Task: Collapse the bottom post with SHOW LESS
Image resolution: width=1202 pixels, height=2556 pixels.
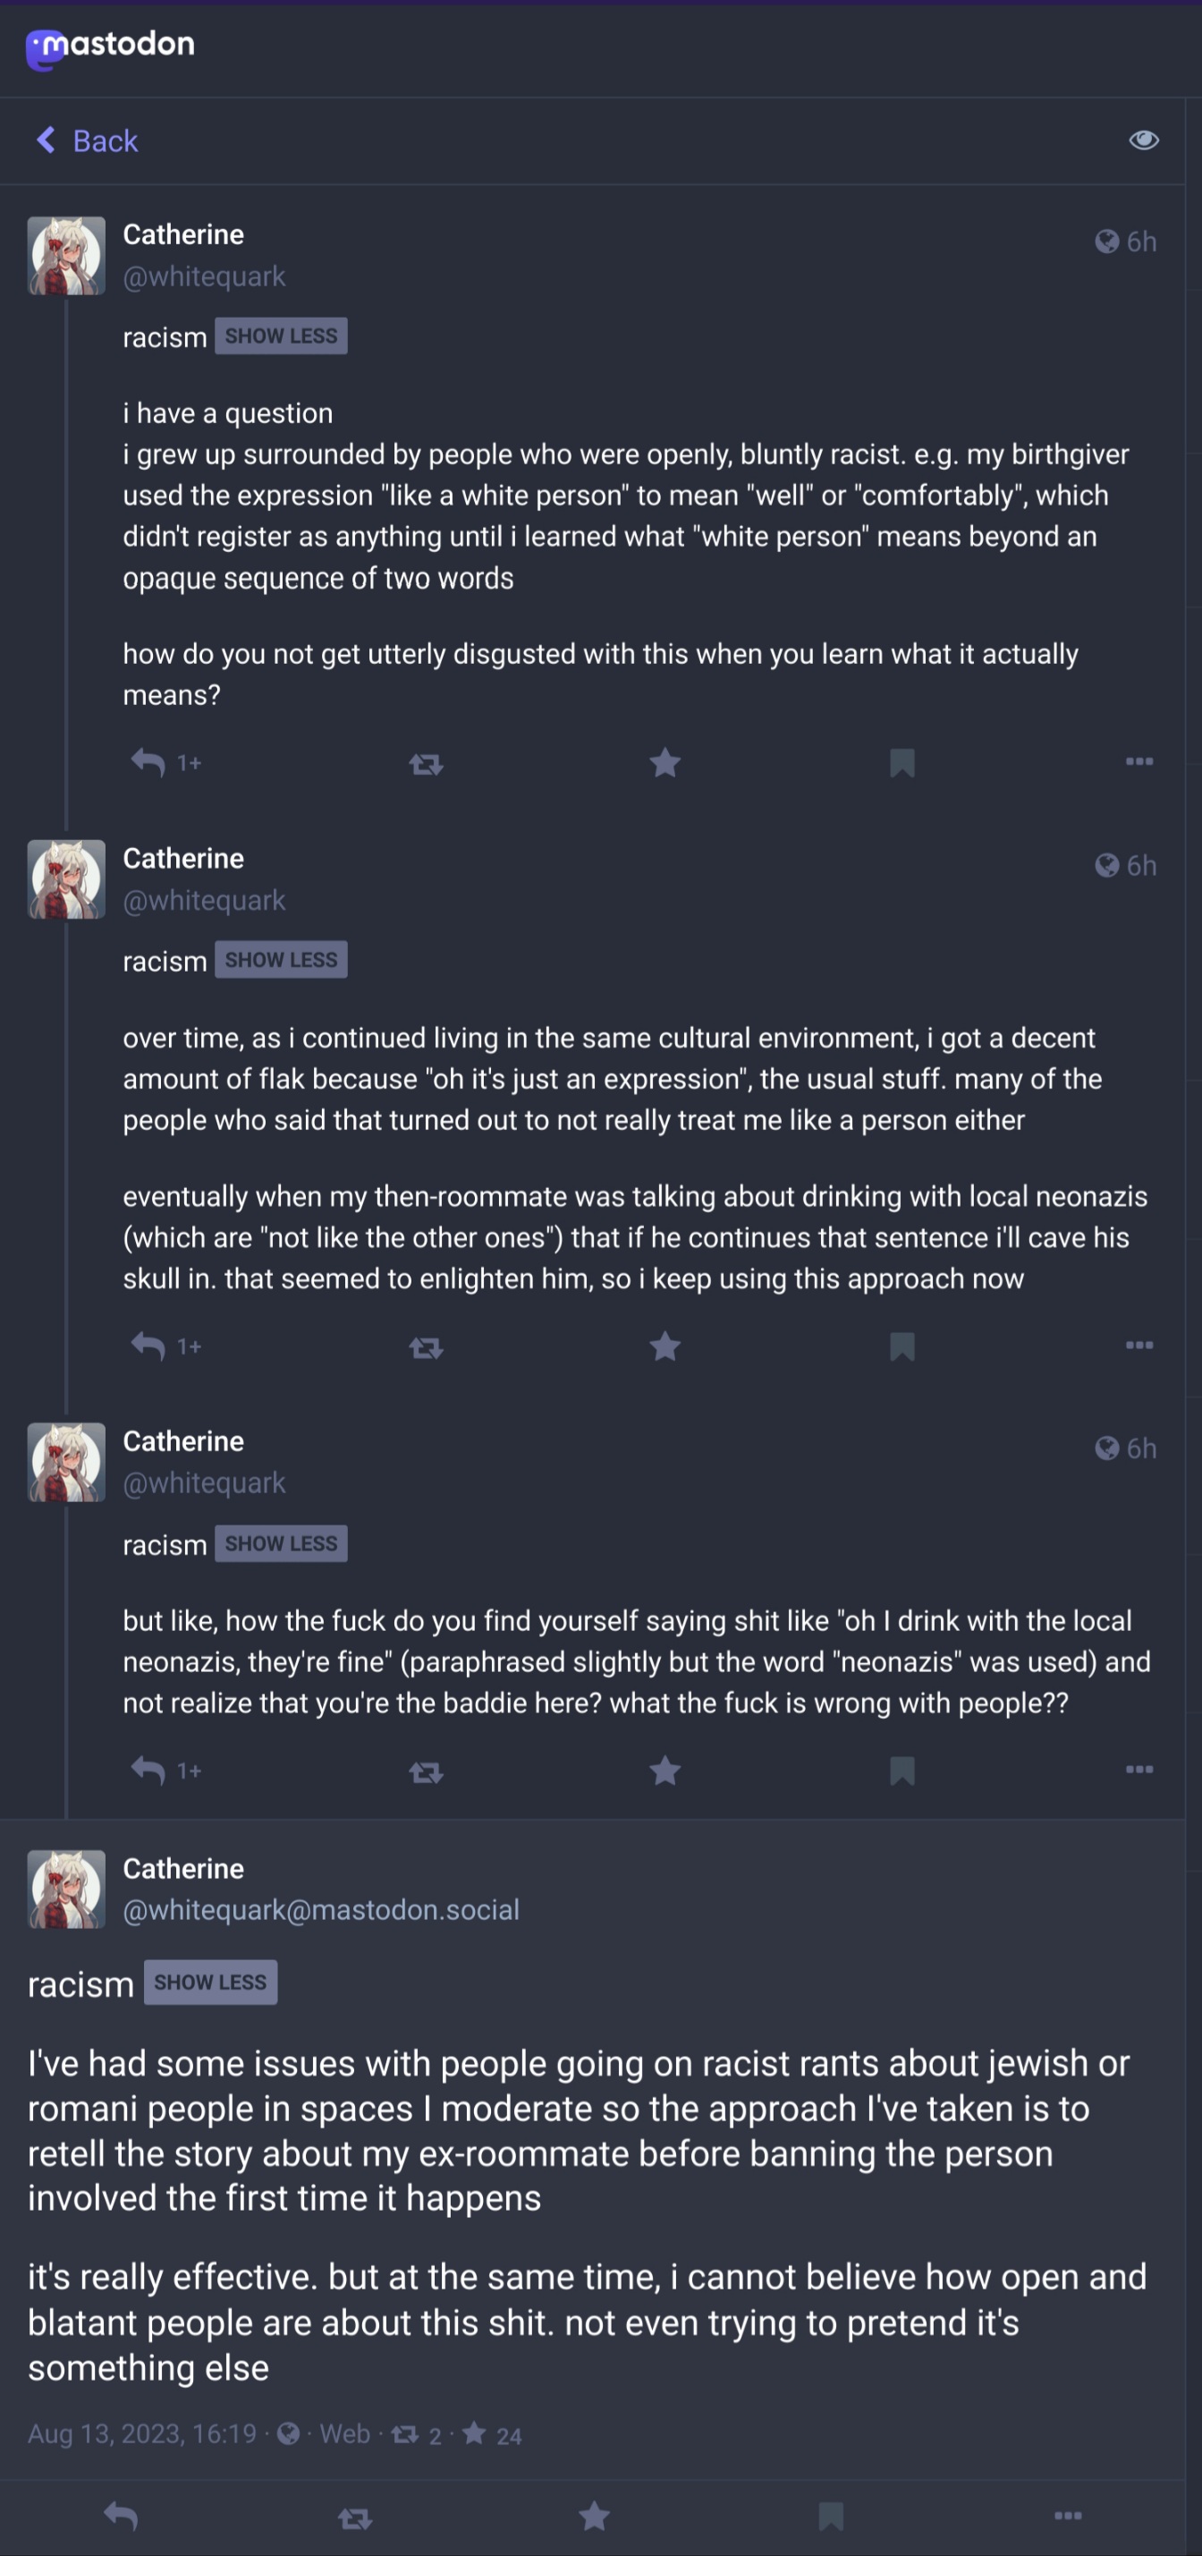Action: (x=210, y=1982)
